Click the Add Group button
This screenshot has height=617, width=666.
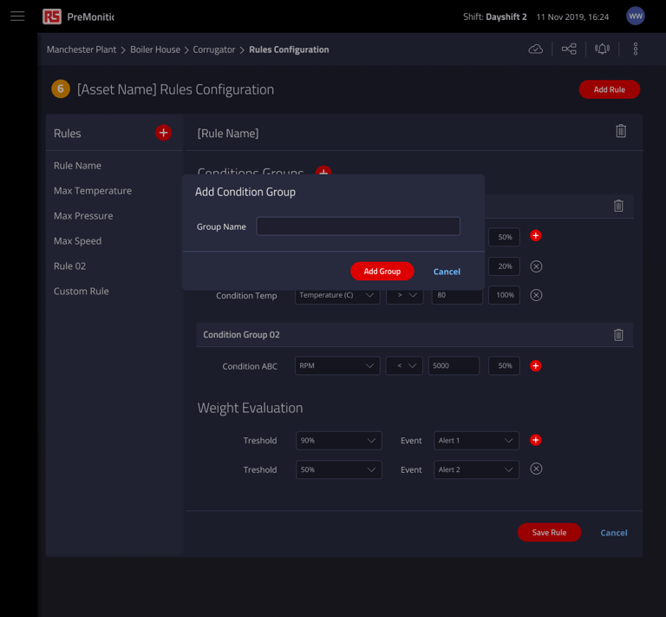382,271
